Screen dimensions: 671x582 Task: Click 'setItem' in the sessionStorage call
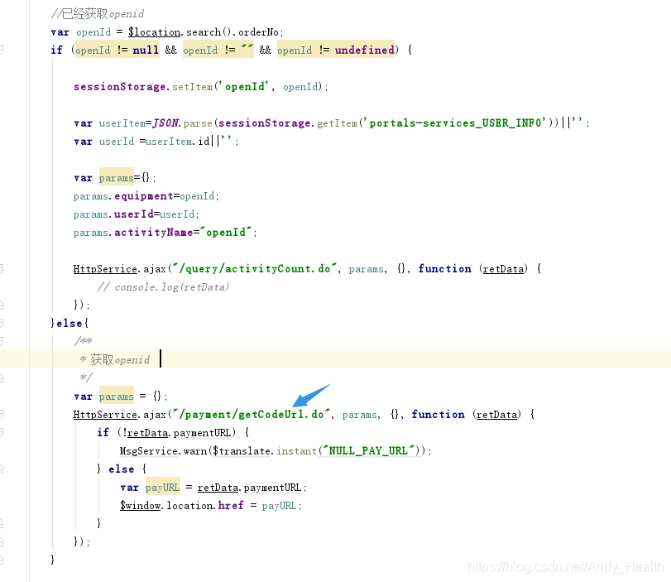[192, 86]
